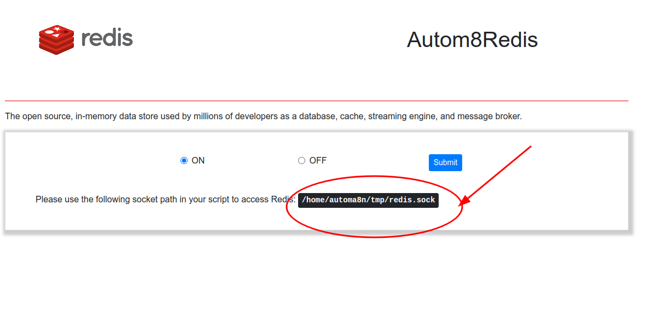Click the "OFF" label text
The width and height of the screenshot is (658, 309).
tap(318, 161)
